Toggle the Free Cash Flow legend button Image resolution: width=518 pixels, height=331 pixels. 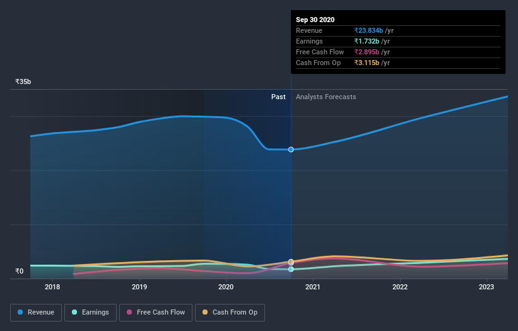click(x=156, y=313)
